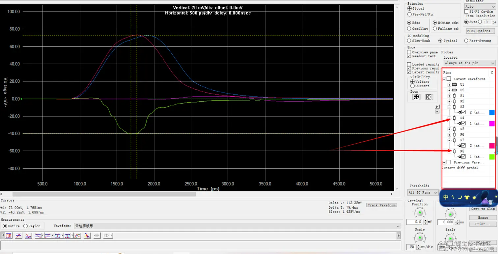The height and width of the screenshot is (254, 498).
Task: Click the small right-arrow button beside the pin tree
Action: coord(437,107)
